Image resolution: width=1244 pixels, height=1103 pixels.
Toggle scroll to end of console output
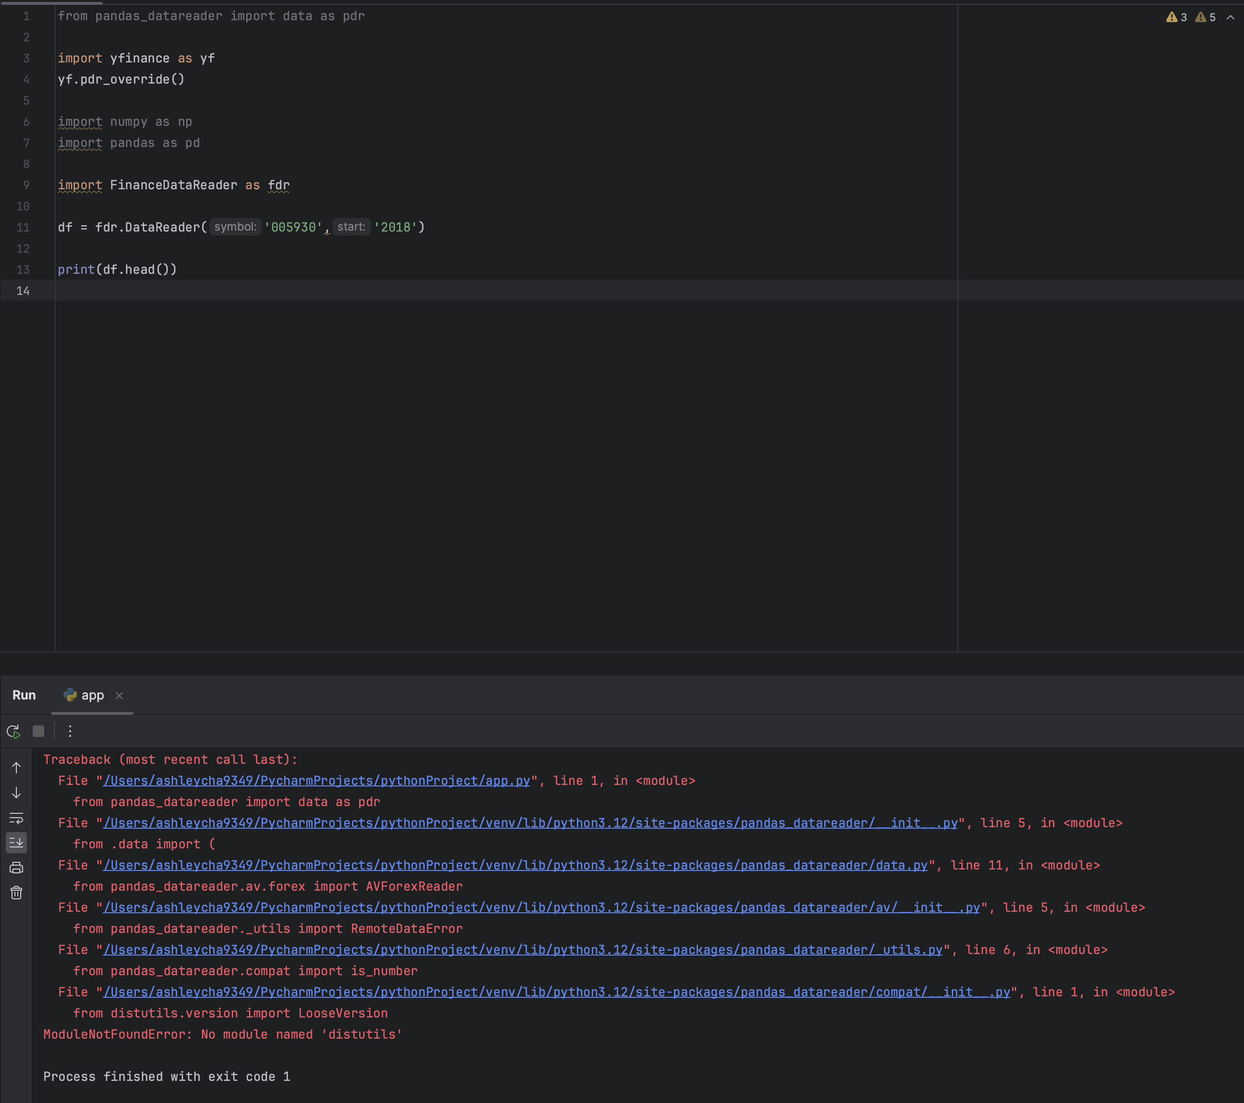(x=16, y=843)
